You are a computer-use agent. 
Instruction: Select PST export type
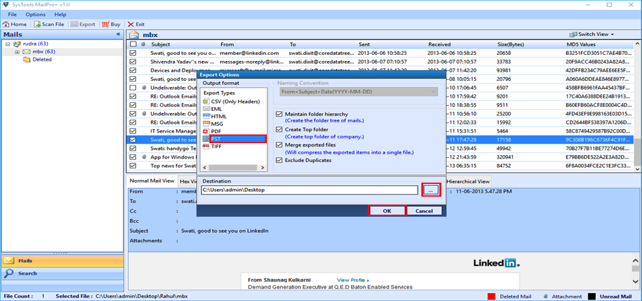pyautogui.click(x=234, y=139)
